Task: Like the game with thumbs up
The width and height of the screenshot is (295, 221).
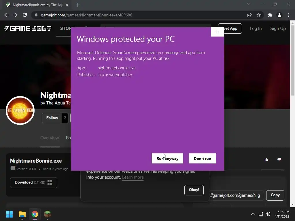Action: click(266, 159)
